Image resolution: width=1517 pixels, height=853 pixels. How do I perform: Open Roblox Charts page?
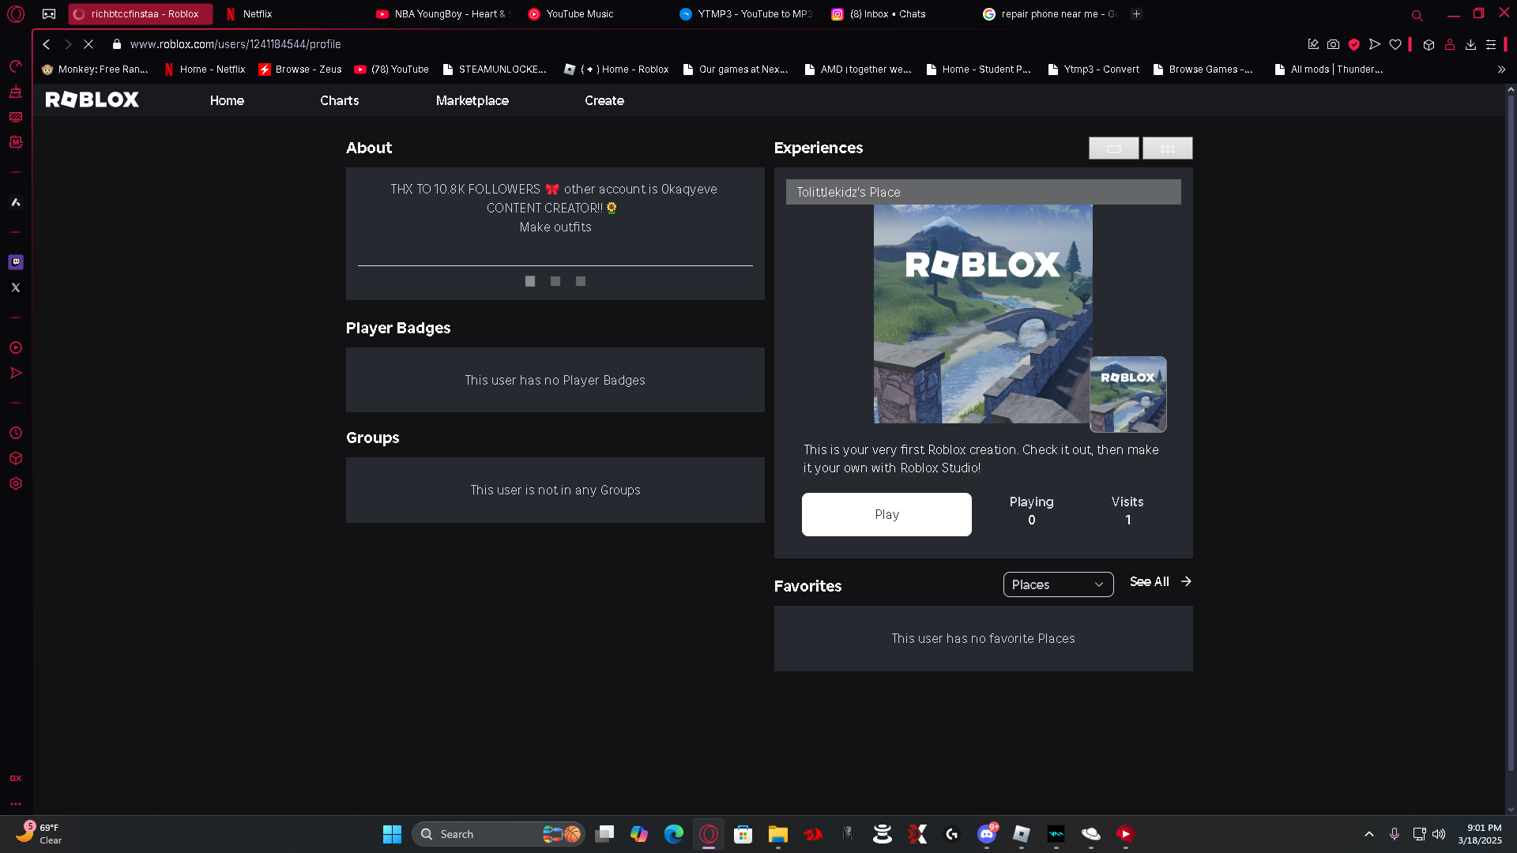coord(340,100)
